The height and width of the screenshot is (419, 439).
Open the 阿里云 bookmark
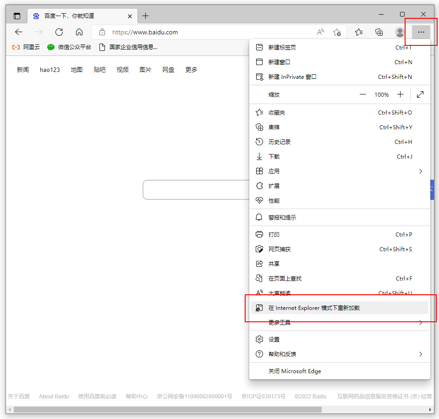tap(26, 47)
